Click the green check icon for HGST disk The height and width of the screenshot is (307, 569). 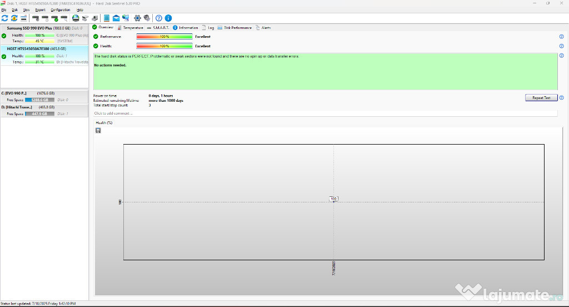4,56
